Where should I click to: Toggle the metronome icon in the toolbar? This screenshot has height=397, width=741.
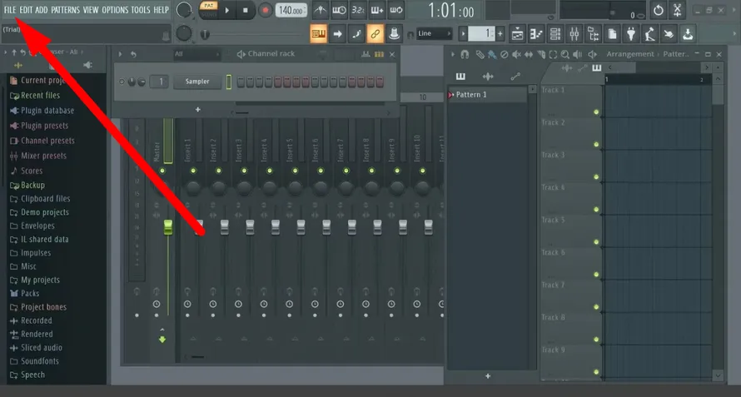[x=320, y=10]
